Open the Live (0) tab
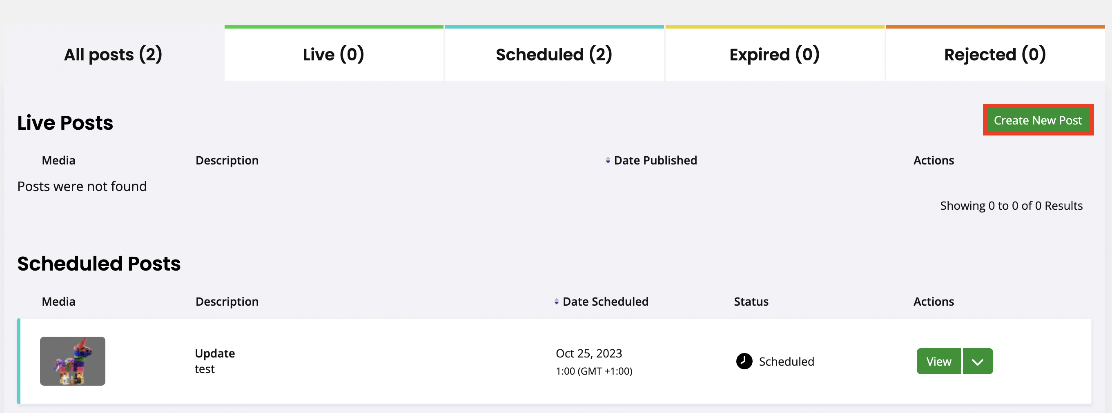The image size is (1112, 413). [x=333, y=54]
